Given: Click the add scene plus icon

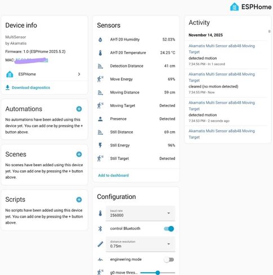Looking at the screenshot, I should coord(79,154).
